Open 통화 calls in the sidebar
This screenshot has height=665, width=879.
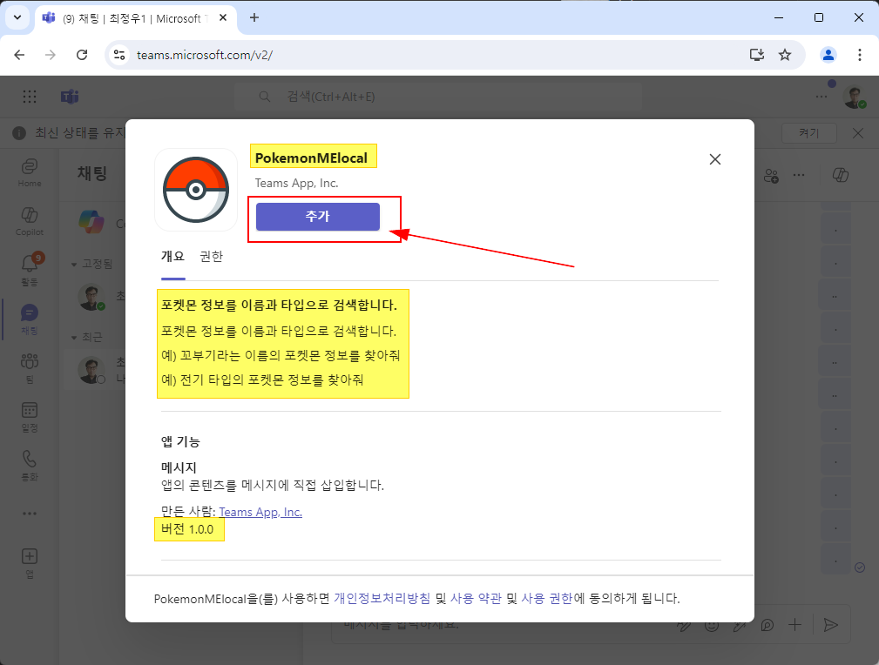[29, 466]
